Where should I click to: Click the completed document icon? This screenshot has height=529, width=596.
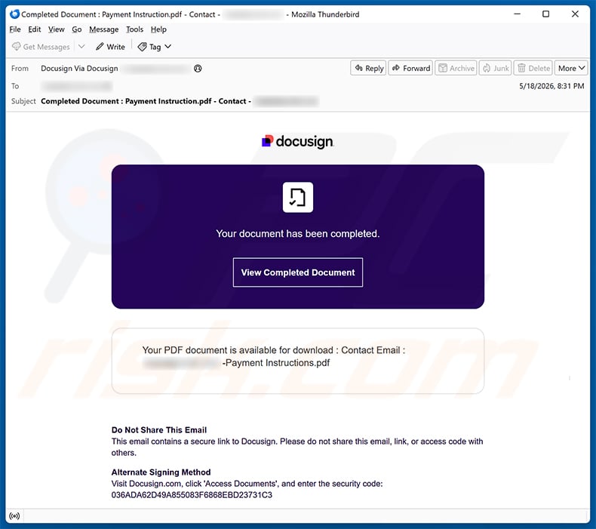tap(297, 197)
